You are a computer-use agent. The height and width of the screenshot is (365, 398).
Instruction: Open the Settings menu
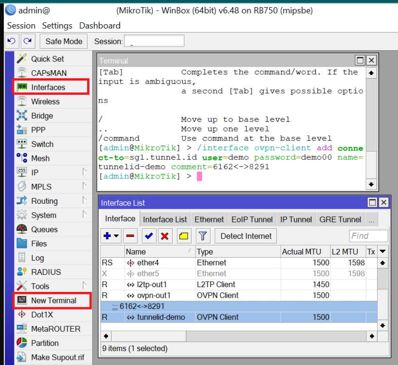57,26
